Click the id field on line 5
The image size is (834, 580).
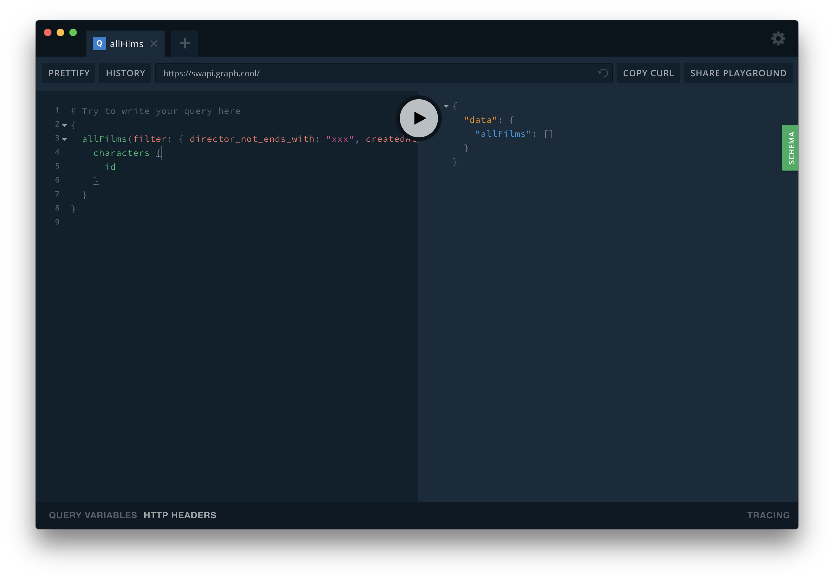(x=110, y=167)
